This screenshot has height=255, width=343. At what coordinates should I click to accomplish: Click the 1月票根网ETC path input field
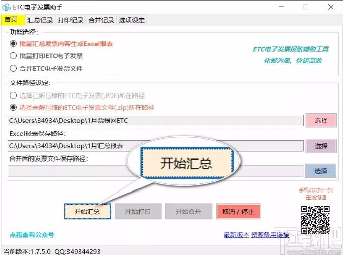coord(156,121)
